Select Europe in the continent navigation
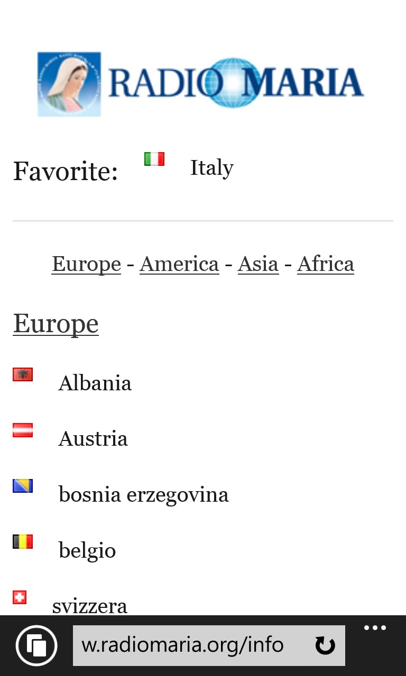 pyautogui.click(x=86, y=264)
